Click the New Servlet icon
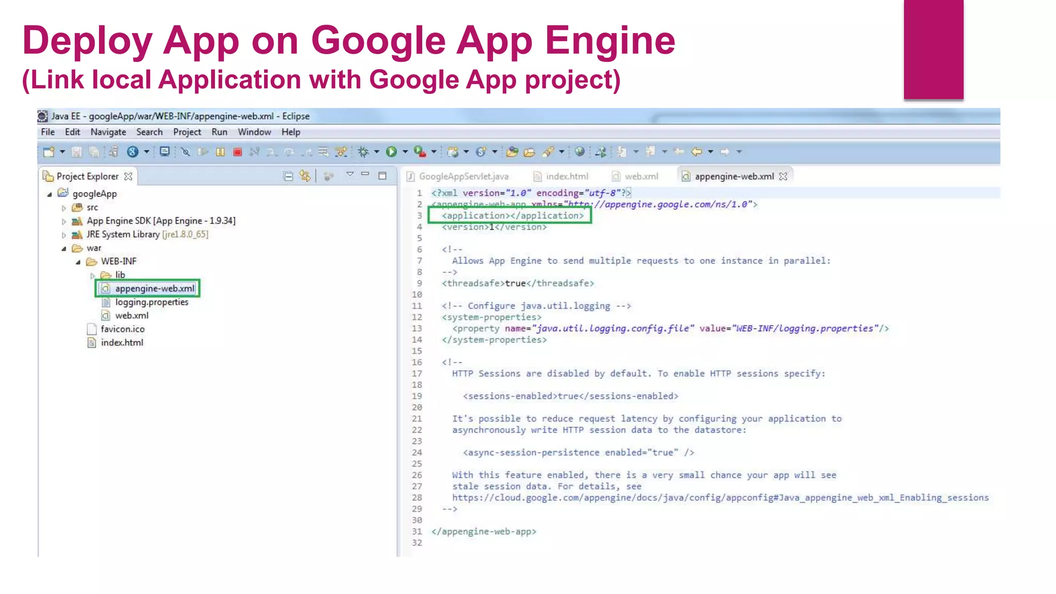This screenshot has height=594, width=1056. [x=481, y=152]
